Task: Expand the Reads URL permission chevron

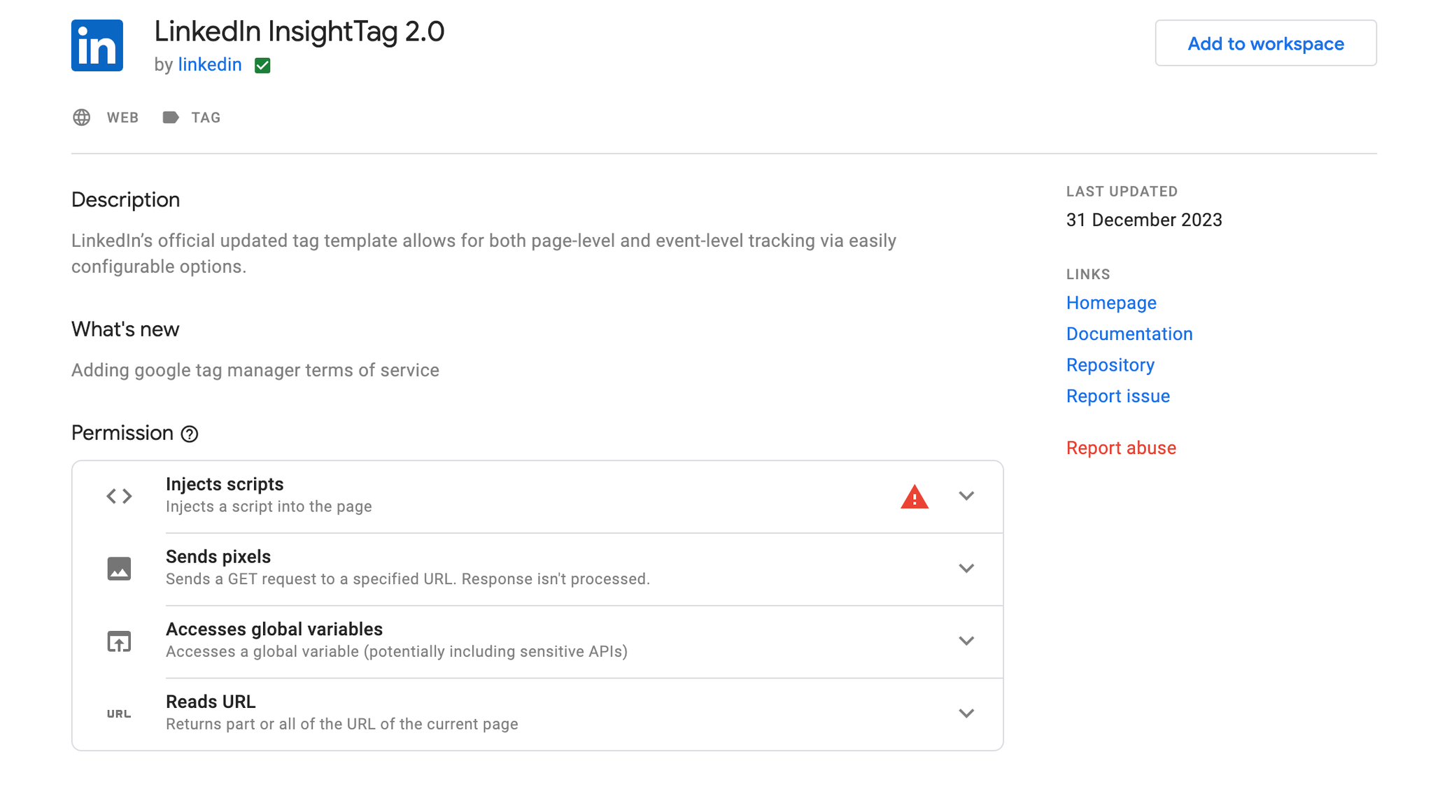Action: pyautogui.click(x=966, y=714)
